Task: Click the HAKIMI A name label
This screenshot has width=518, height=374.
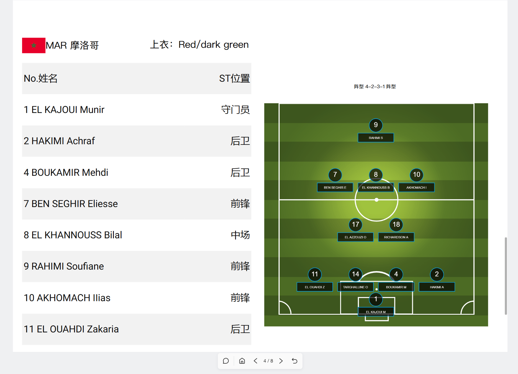Action: point(437,287)
